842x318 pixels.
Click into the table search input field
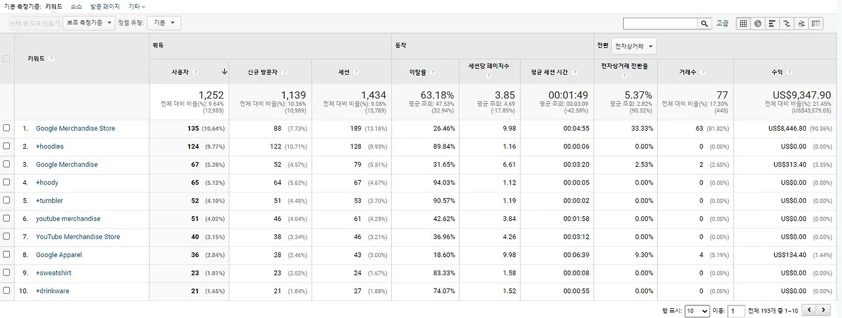coord(660,23)
